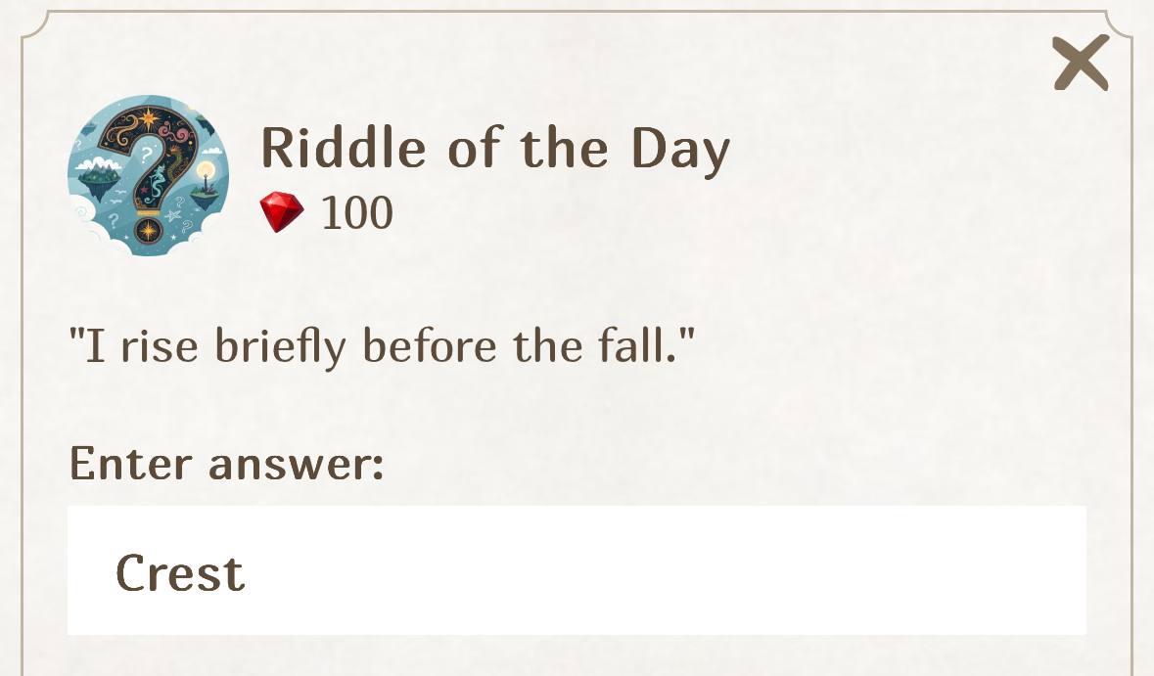The width and height of the screenshot is (1154, 676).
Task: Click the "Riddle of the Day" title
Action: pyautogui.click(x=495, y=149)
